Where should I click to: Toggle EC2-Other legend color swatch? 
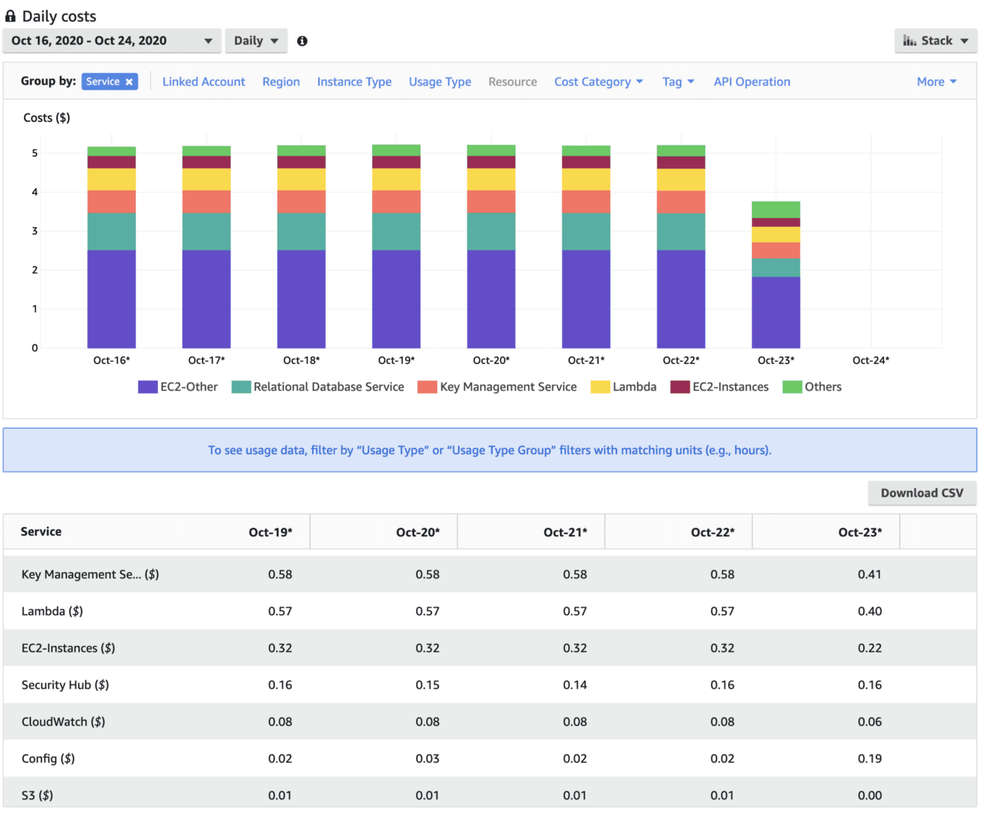[148, 387]
